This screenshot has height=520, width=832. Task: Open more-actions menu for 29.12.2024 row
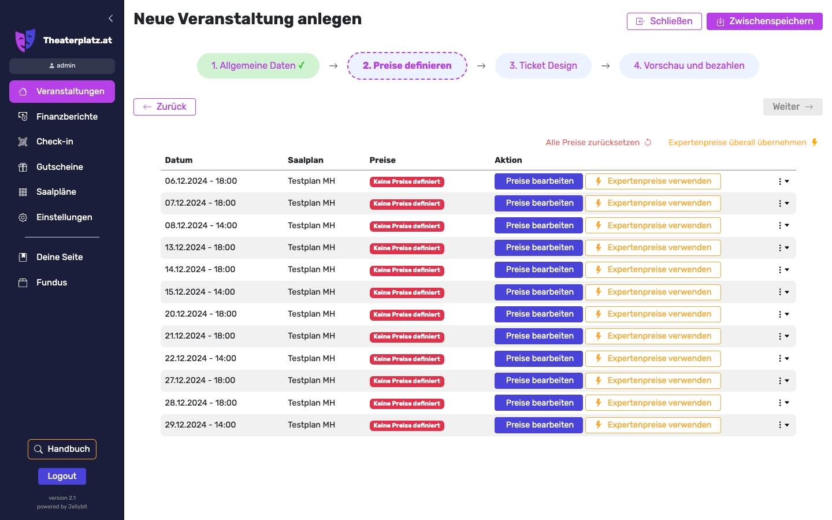pos(783,425)
